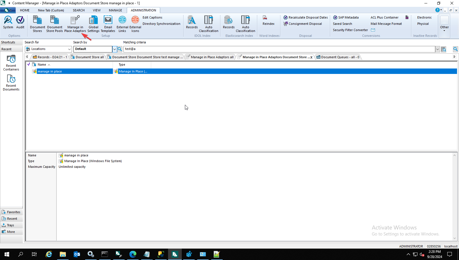The image size is (459, 260).
Task: Open the VIEW ribbon tab
Action: [x=97, y=10]
